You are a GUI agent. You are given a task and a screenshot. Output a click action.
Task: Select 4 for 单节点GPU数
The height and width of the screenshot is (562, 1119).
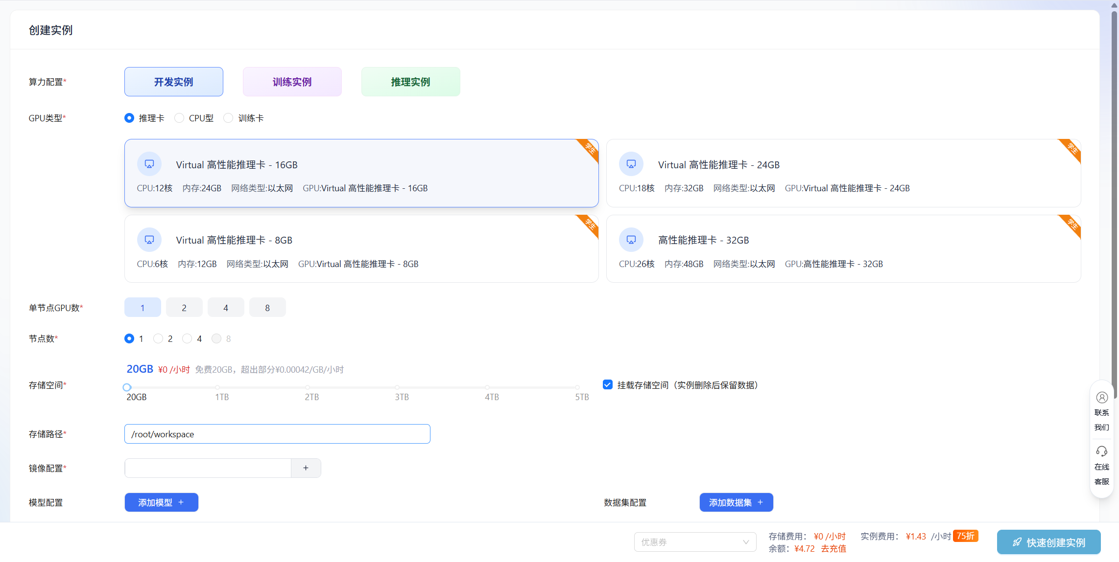coord(226,307)
